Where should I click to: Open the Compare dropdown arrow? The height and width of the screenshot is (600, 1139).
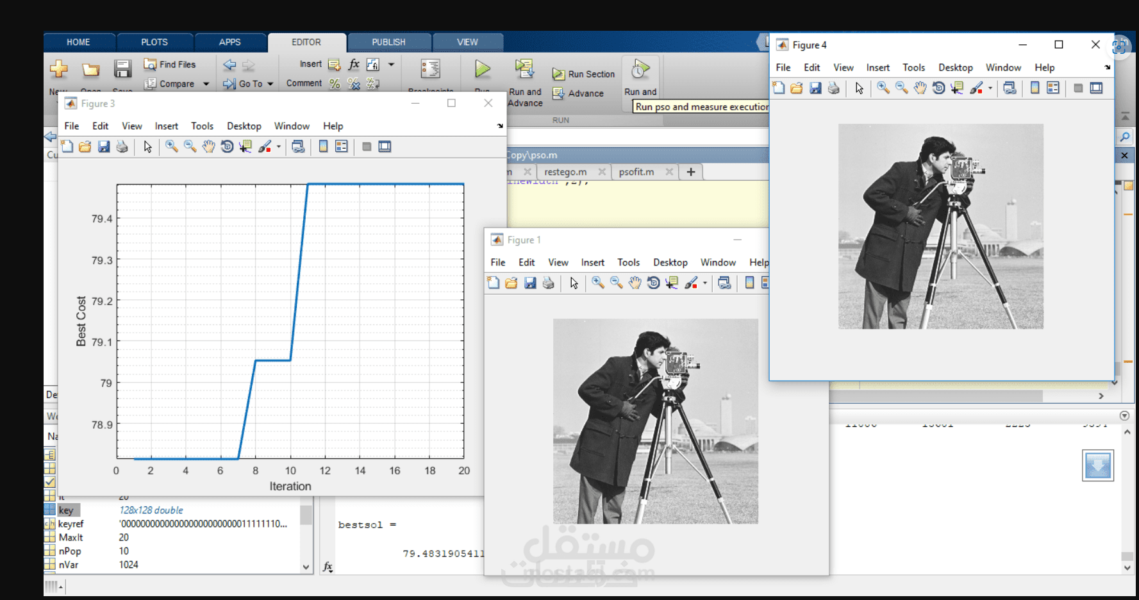[206, 84]
